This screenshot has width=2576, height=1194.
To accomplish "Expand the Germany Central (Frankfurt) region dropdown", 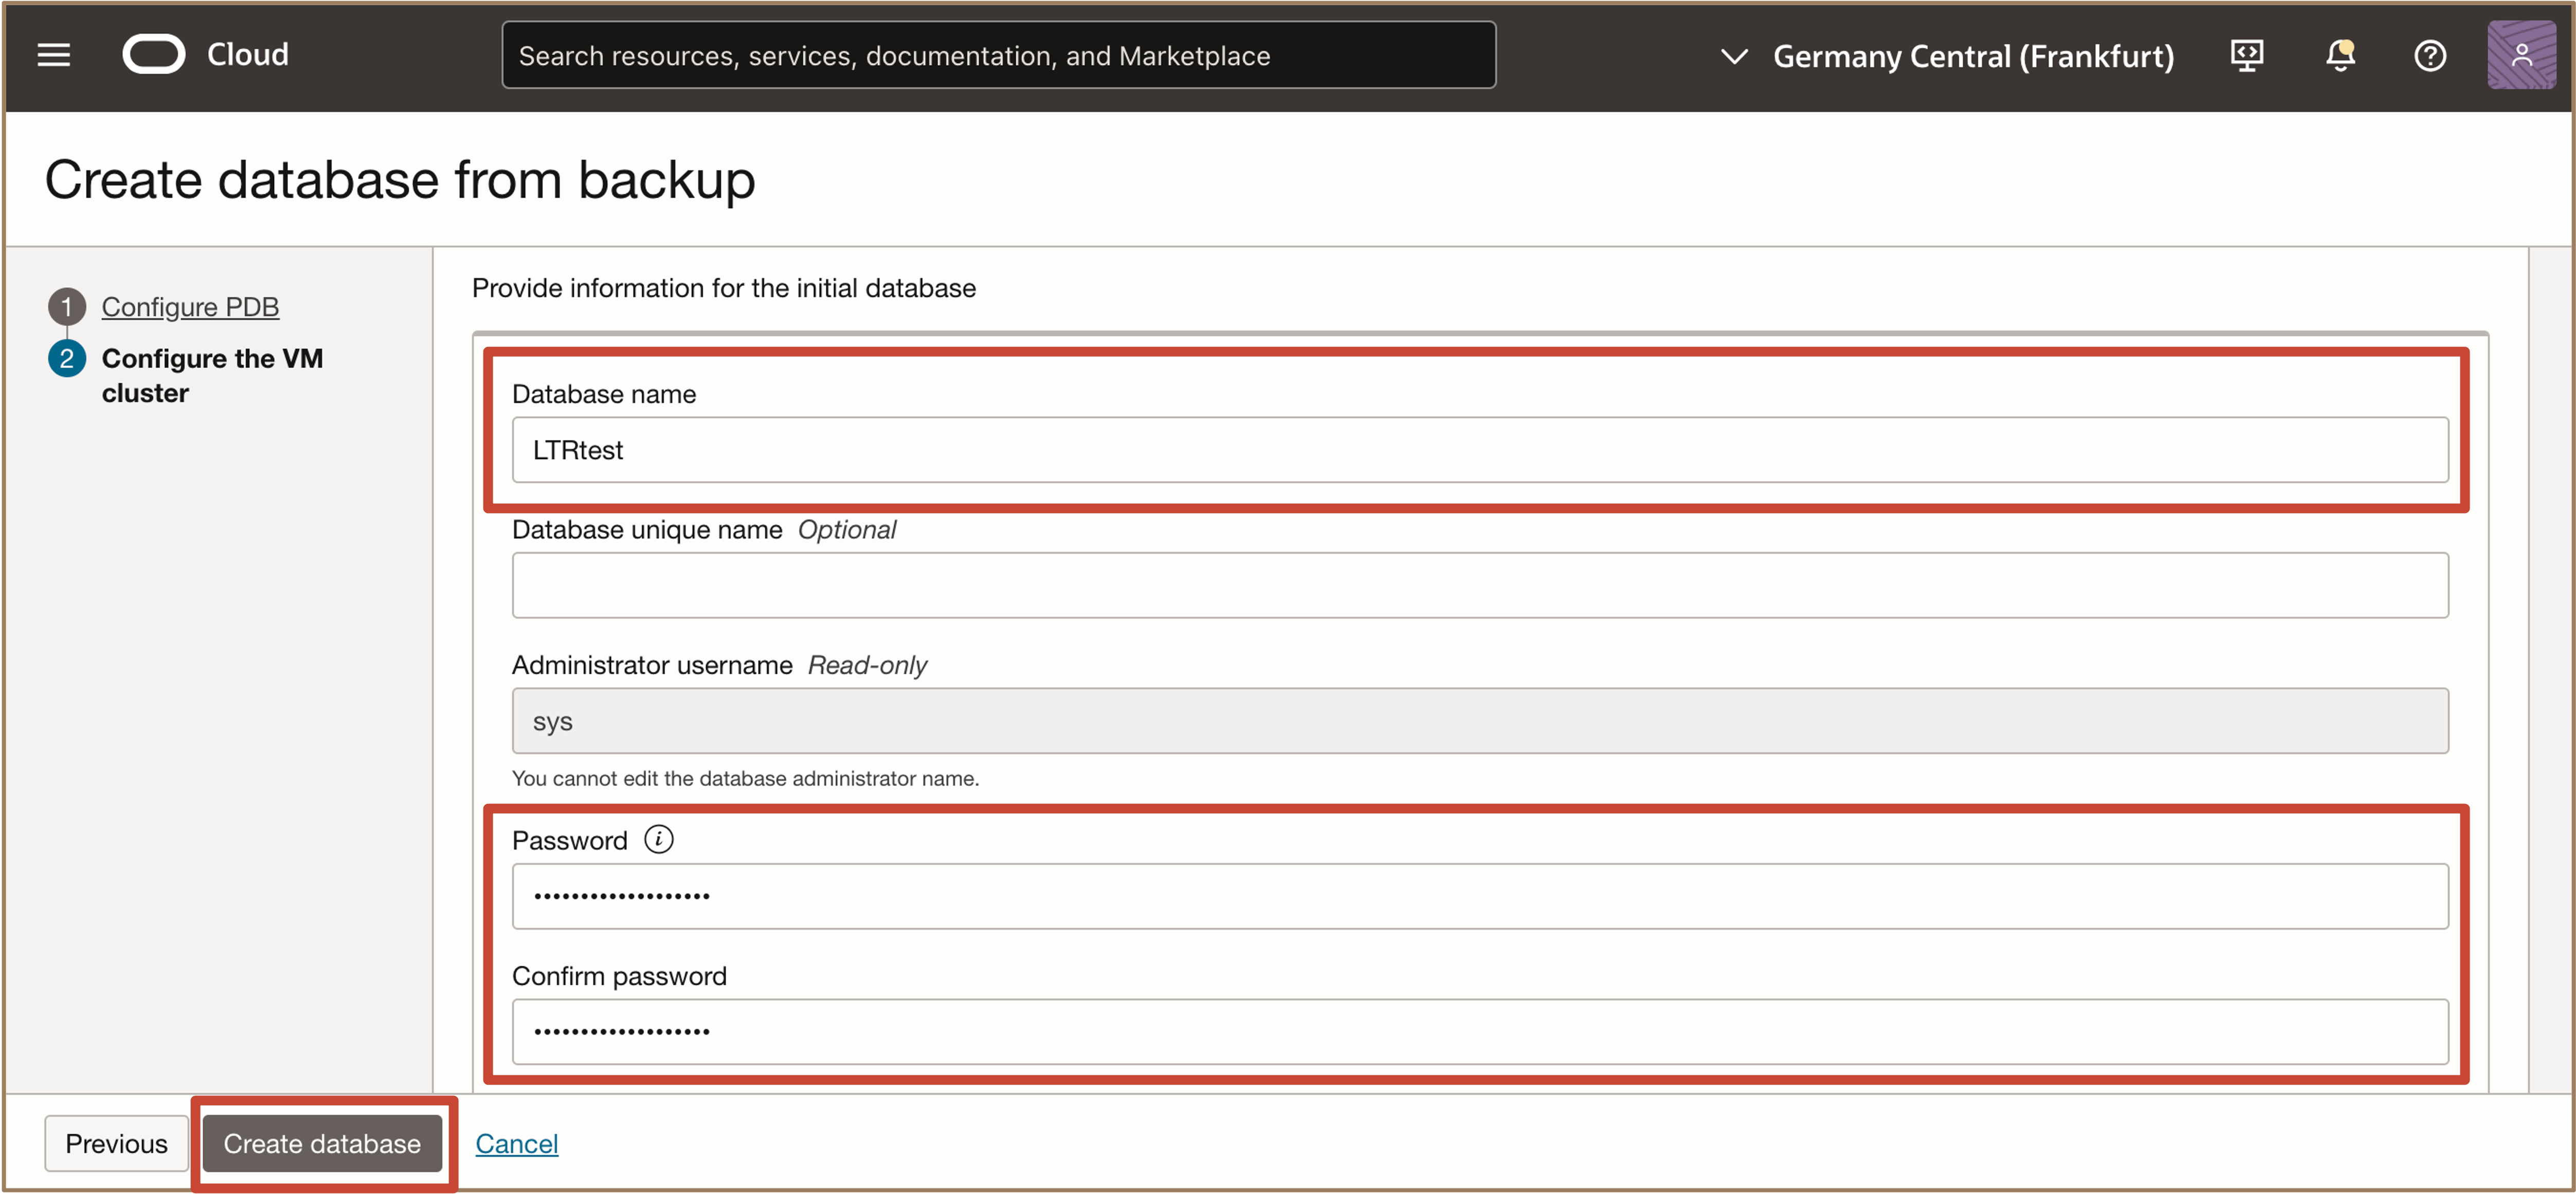I will pos(1972,56).
